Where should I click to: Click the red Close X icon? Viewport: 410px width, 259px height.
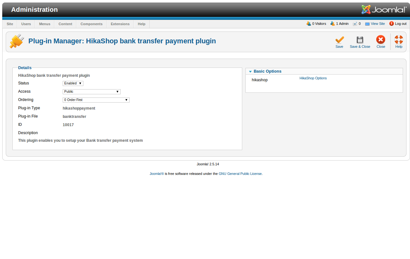pyautogui.click(x=381, y=40)
